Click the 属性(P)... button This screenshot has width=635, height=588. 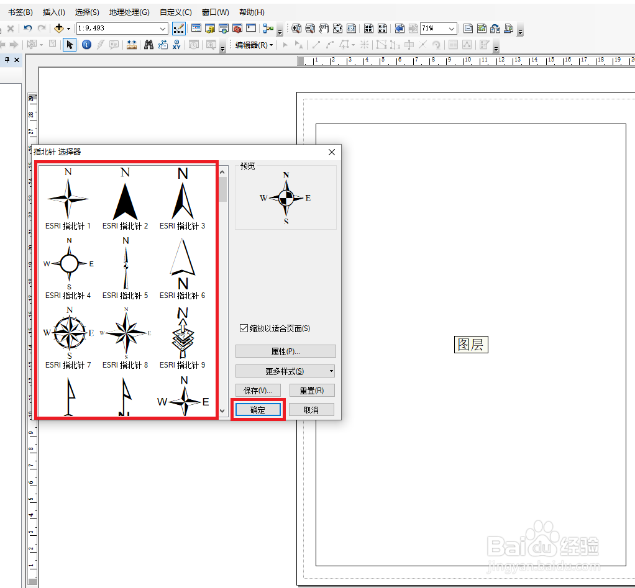pyautogui.click(x=286, y=351)
